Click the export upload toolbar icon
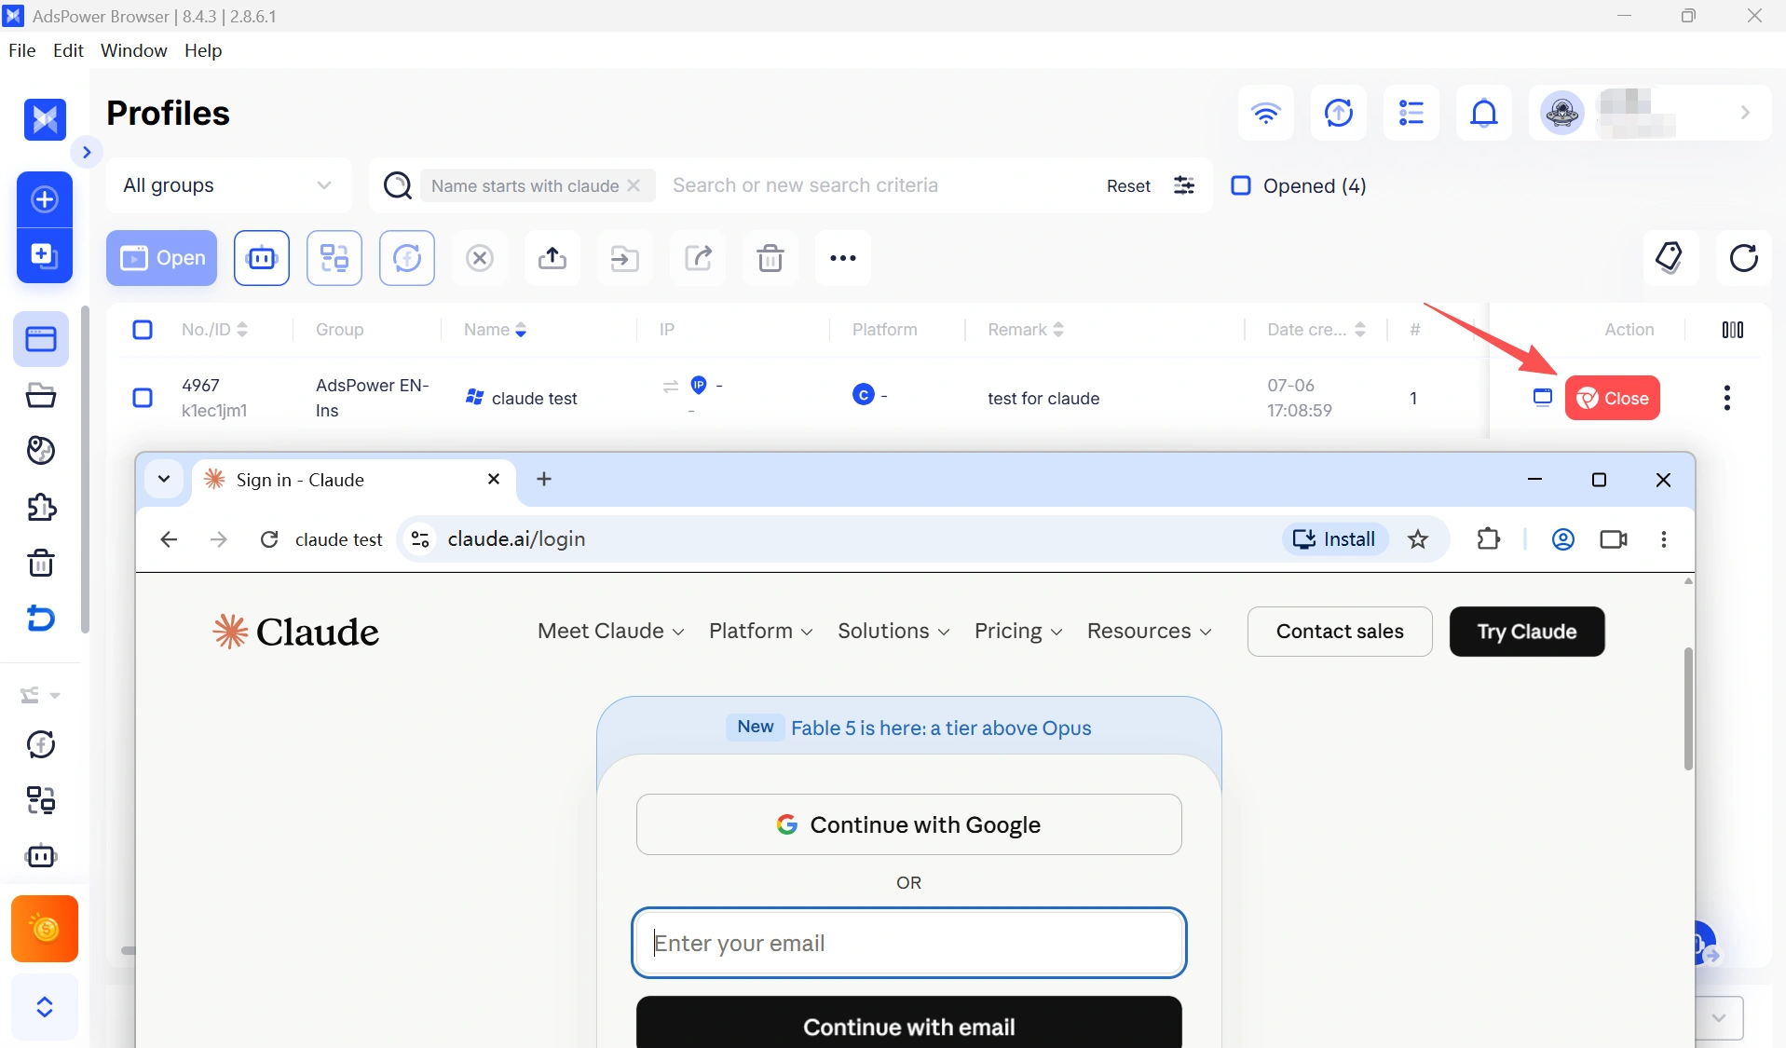The width and height of the screenshot is (1786, 1048). point(552,258)
